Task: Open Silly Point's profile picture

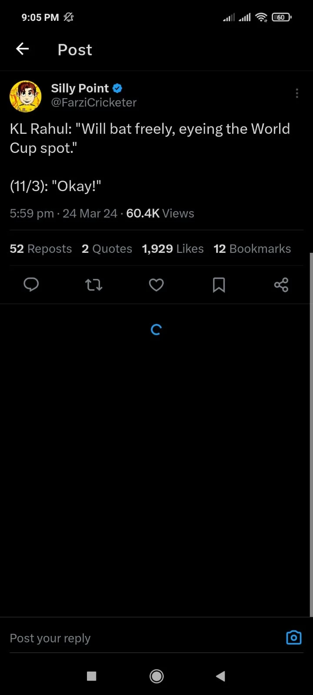Action: [x=26, y=96]
